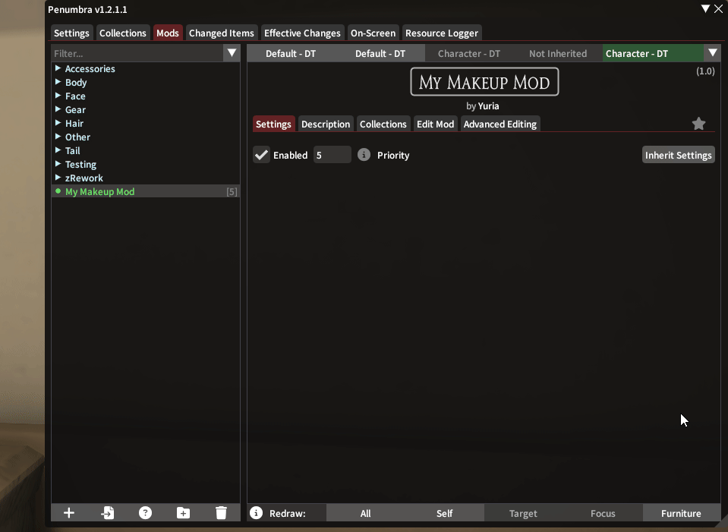Click the info icon next to Redraw
The image size is (728, 532).
257,513
